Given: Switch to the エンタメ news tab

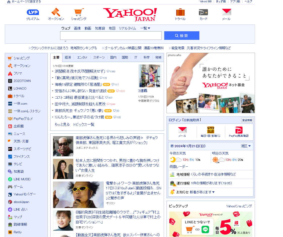Looking at the screenshot, I should 82,57.
